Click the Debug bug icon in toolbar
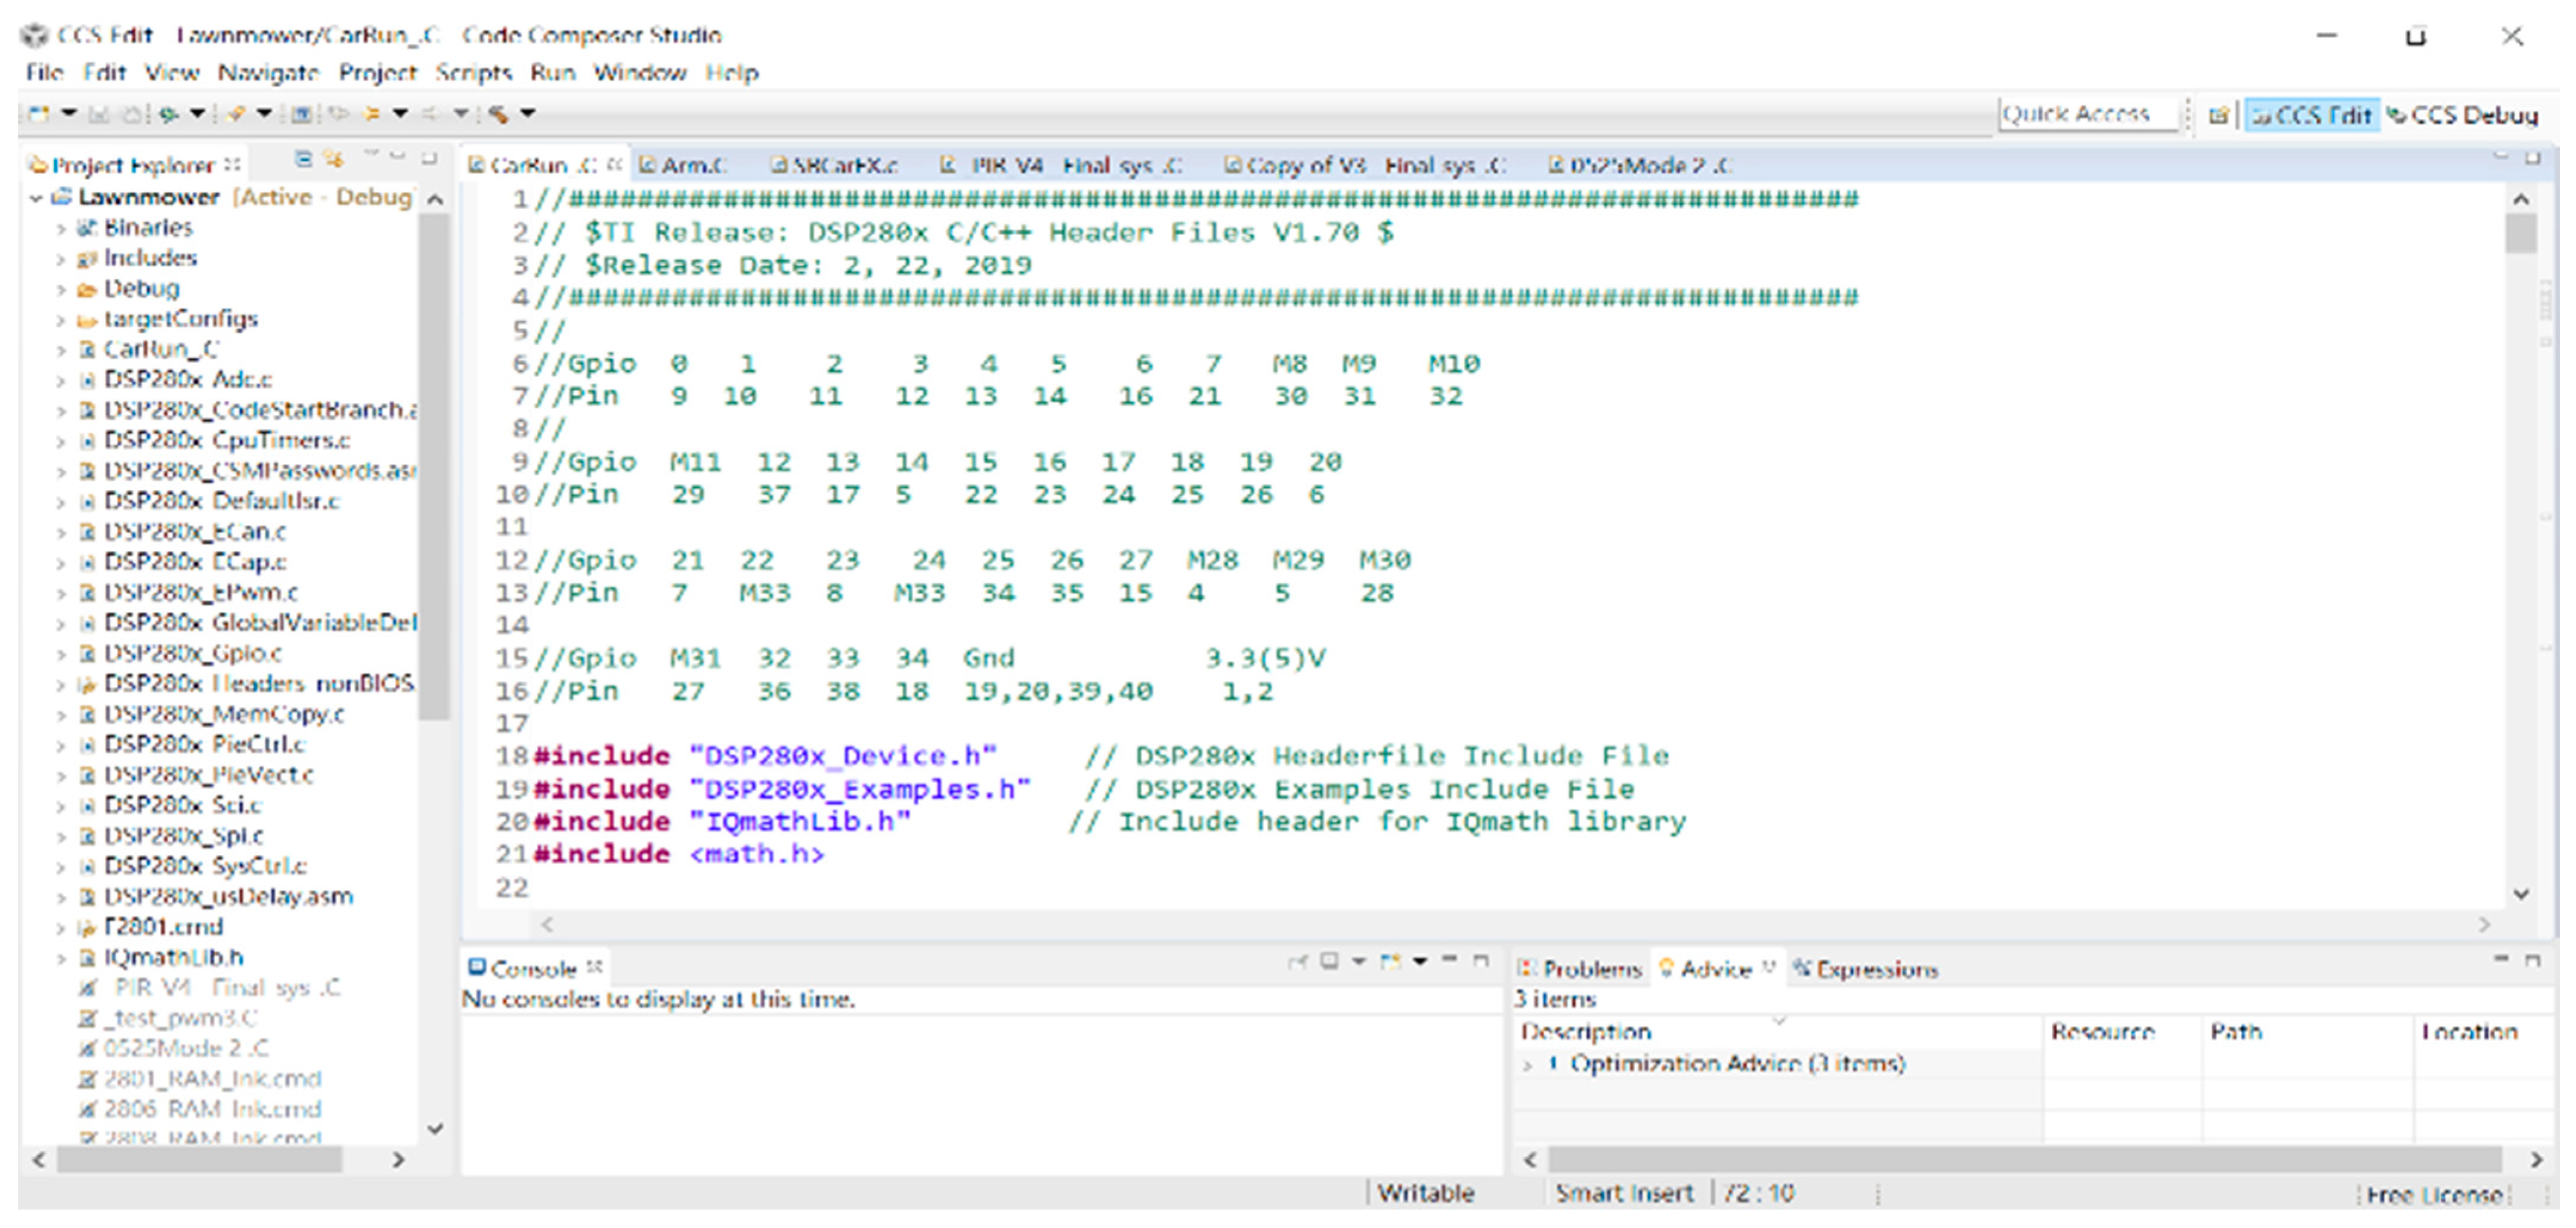This screenshot has width=2576, height=1228. coord(168,114)
